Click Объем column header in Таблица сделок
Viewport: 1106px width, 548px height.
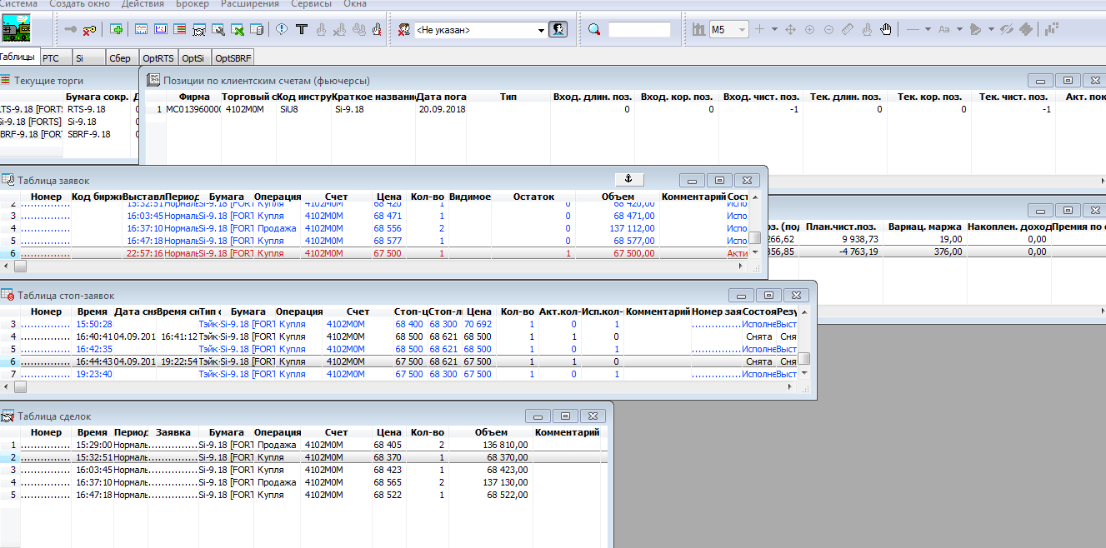coord(491,432)
